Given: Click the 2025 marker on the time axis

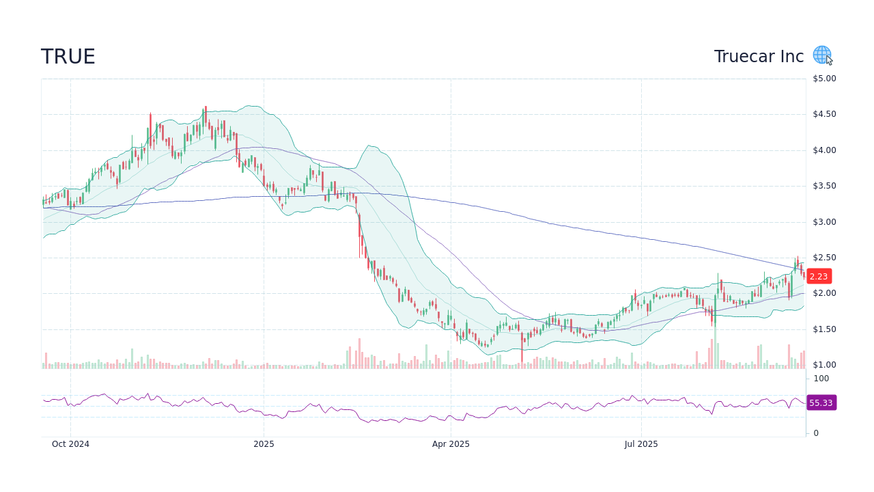Looking at the screenshot, I should pyautogui.click(x=263, y=443).
